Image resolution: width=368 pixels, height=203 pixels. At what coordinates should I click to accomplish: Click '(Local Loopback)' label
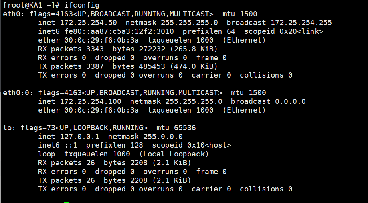pos(174,154)
